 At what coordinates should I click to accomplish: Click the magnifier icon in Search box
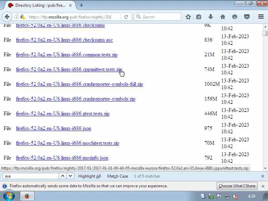click(138, 17)
